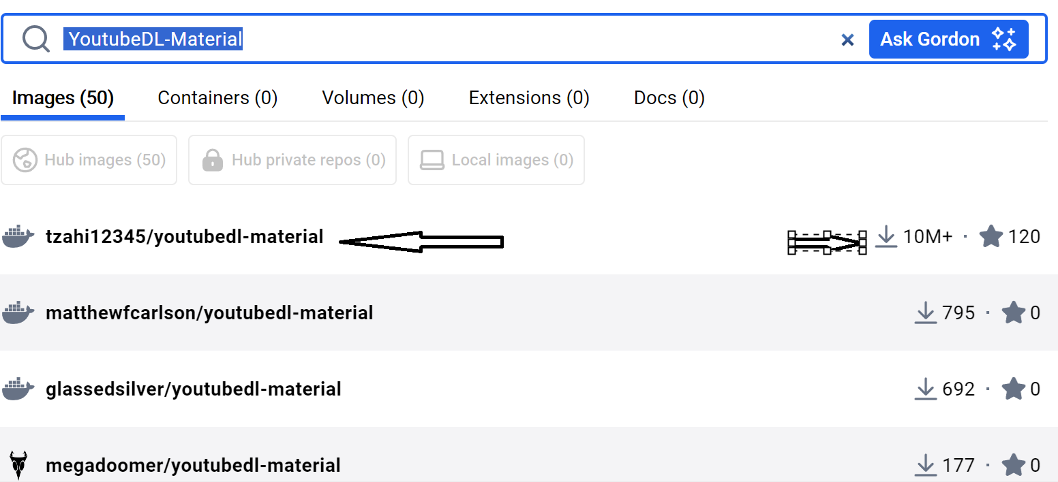
Task: Go to the Docs (0) tab
Action: [669, 98]
